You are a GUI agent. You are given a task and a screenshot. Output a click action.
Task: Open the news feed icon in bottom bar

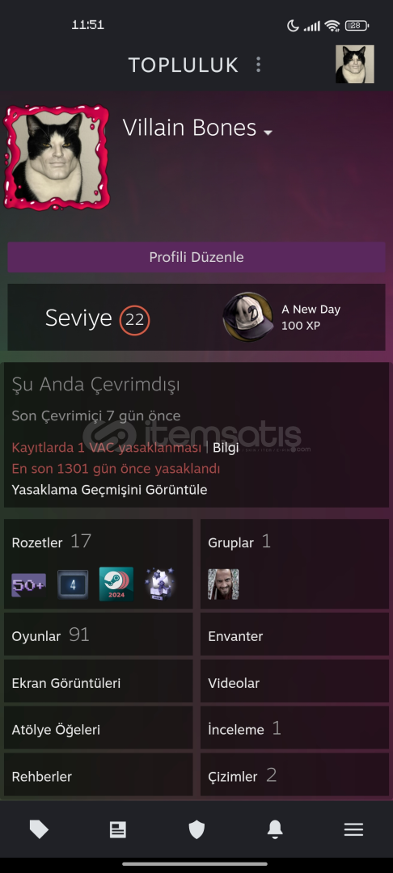click(x=117, y=829)
